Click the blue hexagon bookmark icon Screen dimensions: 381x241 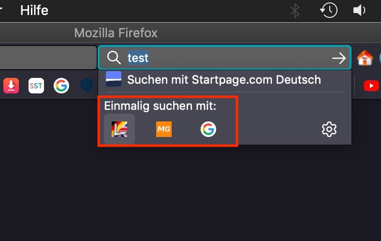pyautogui.click(x=87, y=86)
